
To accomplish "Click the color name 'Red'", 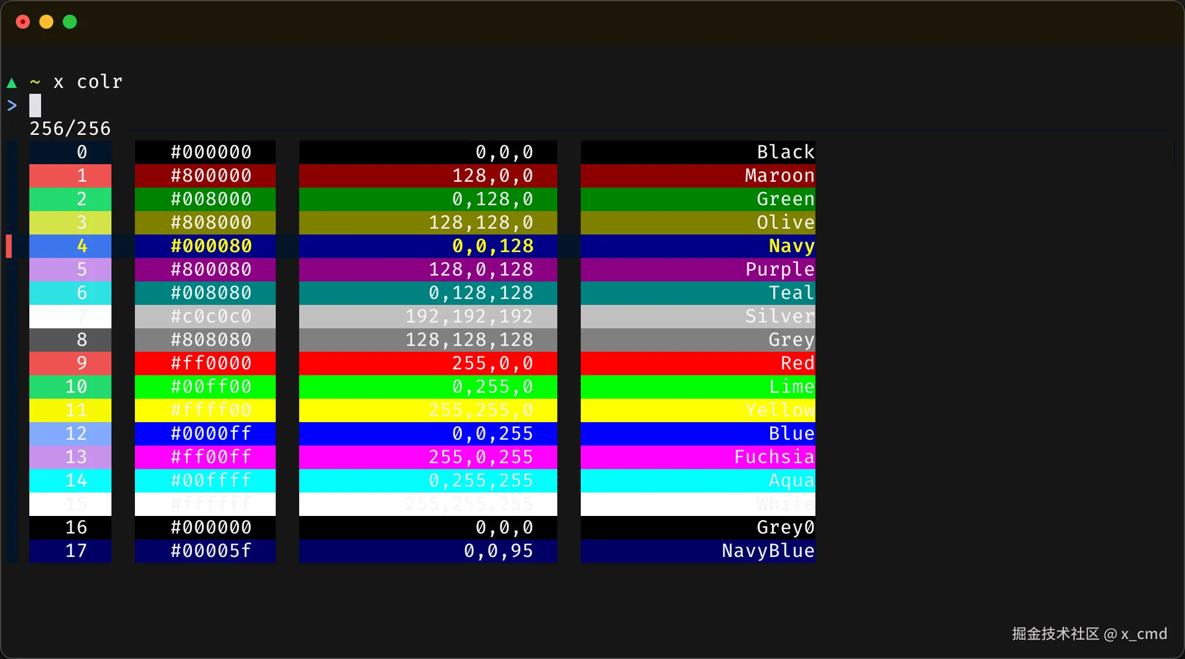I will 798,364.
